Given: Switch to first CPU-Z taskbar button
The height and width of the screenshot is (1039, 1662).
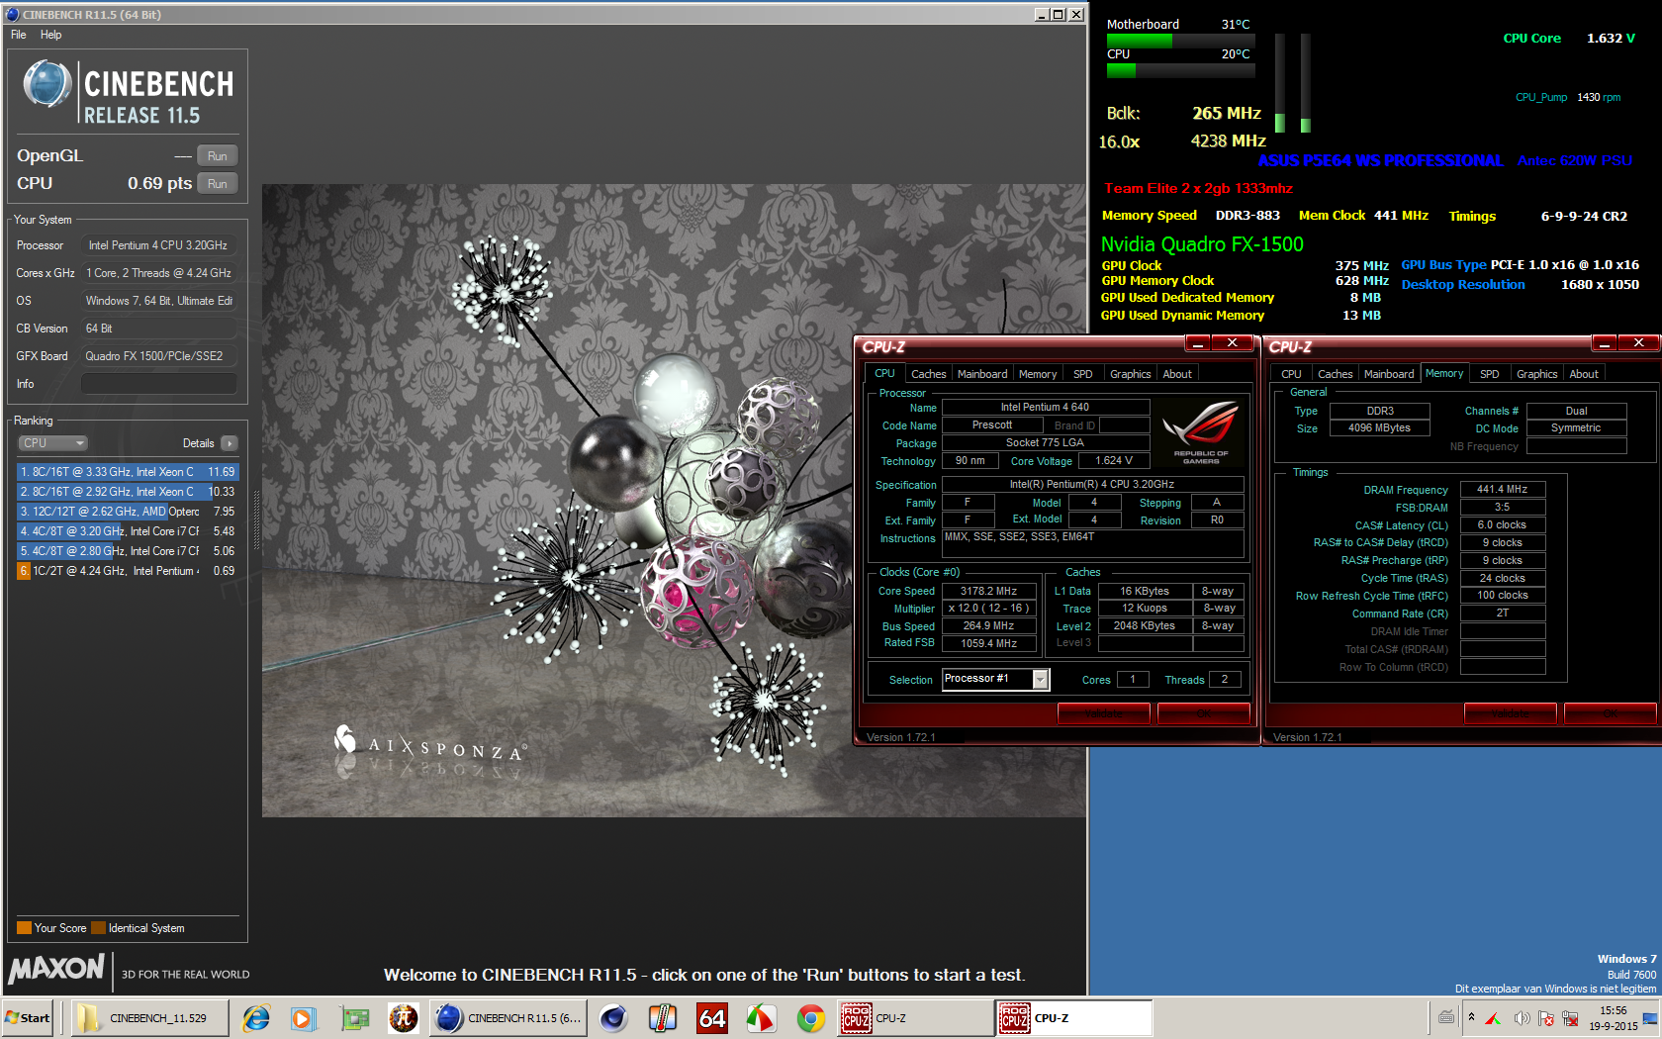Looking at the screenshot, I should coord(916,1017).
